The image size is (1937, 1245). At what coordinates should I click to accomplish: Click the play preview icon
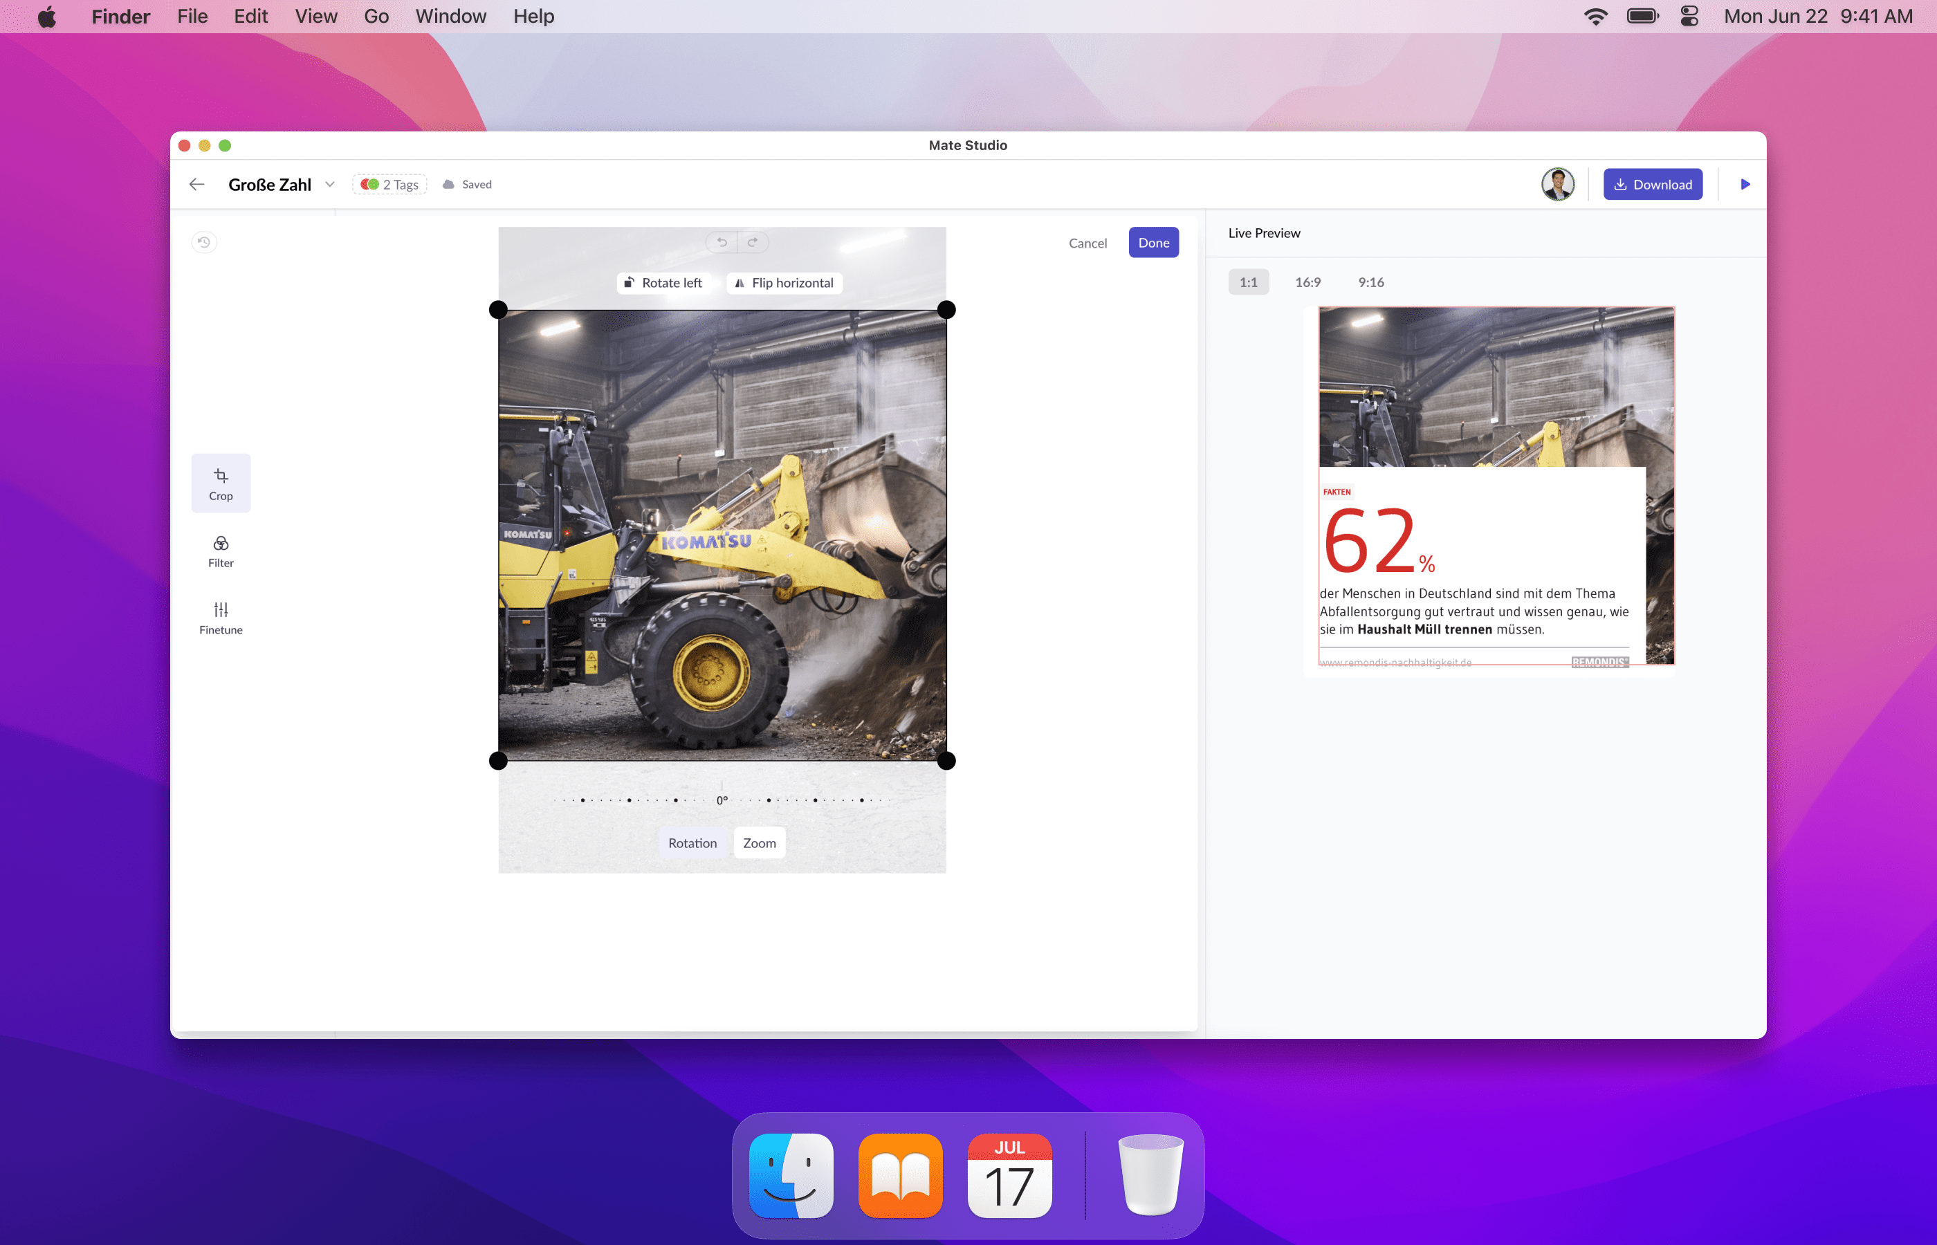point(1745,184)
